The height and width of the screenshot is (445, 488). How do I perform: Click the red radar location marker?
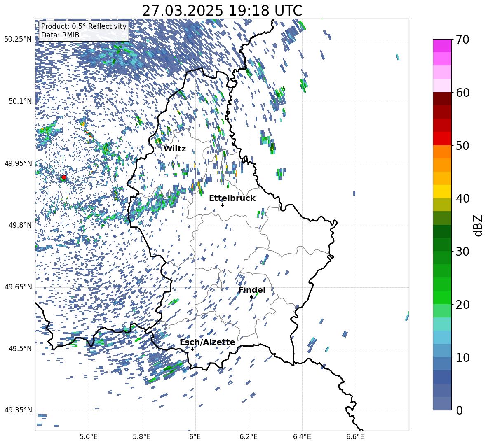coord(64,177)
